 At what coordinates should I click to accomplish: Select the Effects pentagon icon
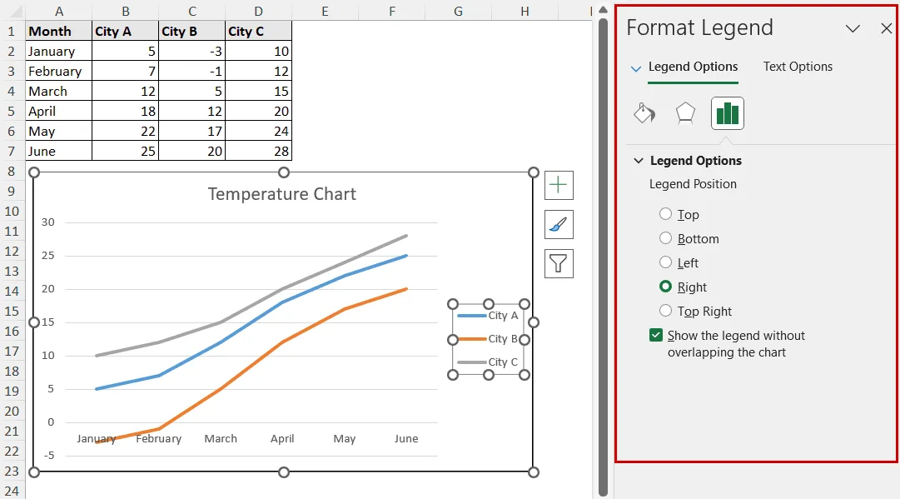click(685, 113)
